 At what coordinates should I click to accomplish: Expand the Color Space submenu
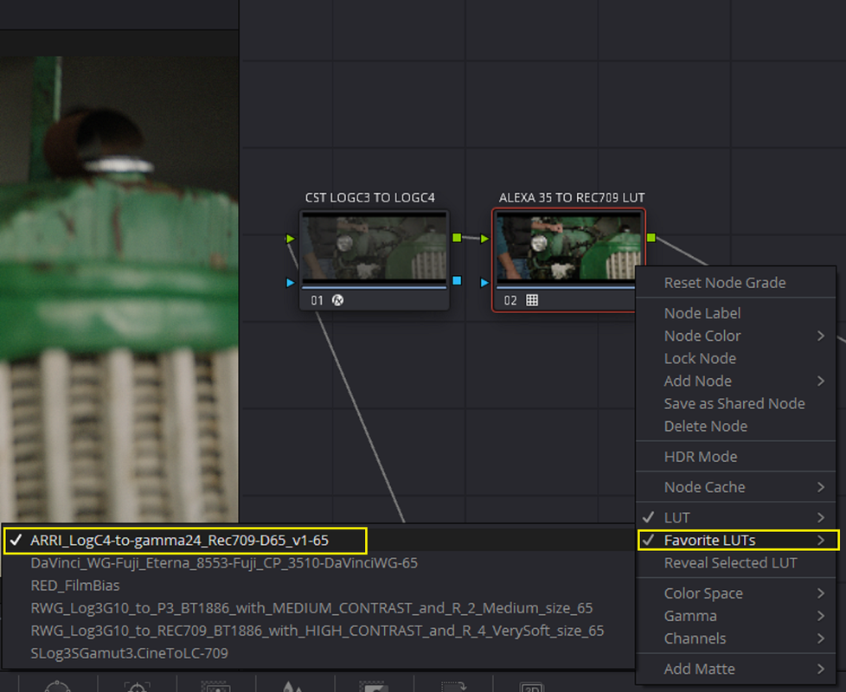[736, 594]
